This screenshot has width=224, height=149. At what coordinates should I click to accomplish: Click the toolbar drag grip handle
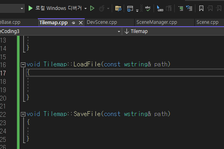coord(141,8)
